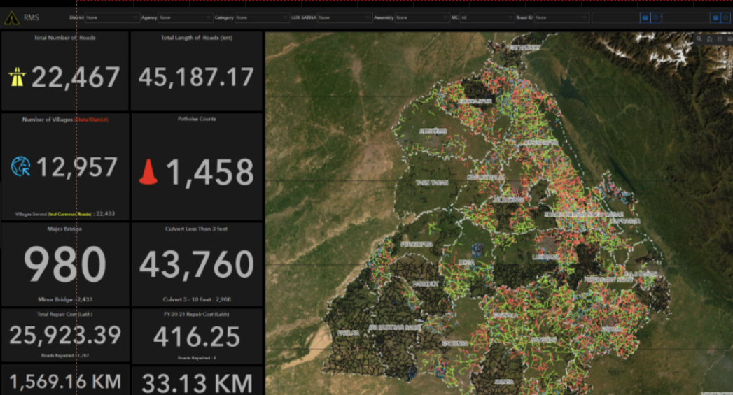Click the red State/District label text
This screenshot has width=733, height=395.
click(x=92, y=120)
